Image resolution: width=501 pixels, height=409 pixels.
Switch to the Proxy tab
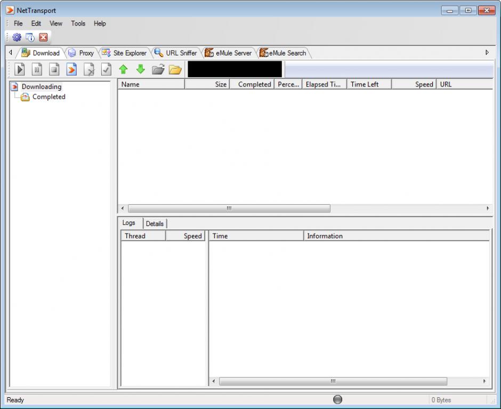coord(82,53)
